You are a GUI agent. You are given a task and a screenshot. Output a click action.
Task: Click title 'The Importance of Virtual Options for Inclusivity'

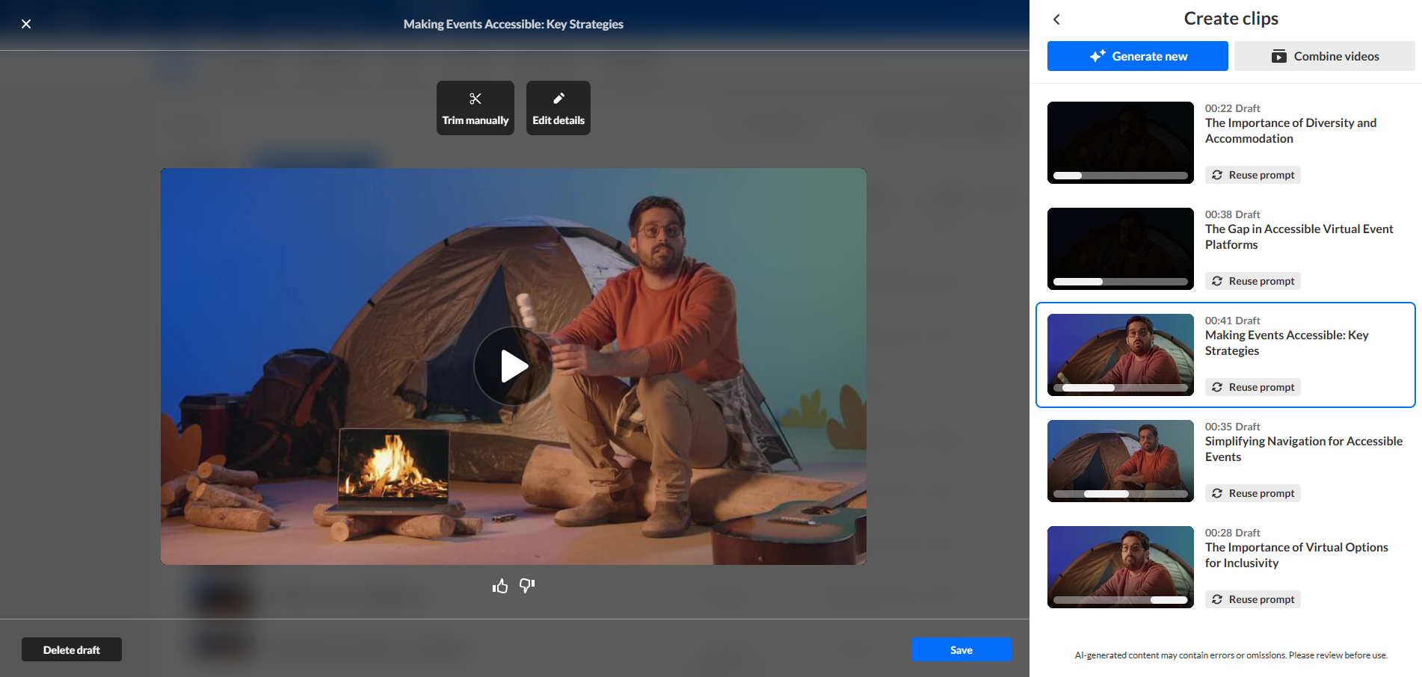1296,555
